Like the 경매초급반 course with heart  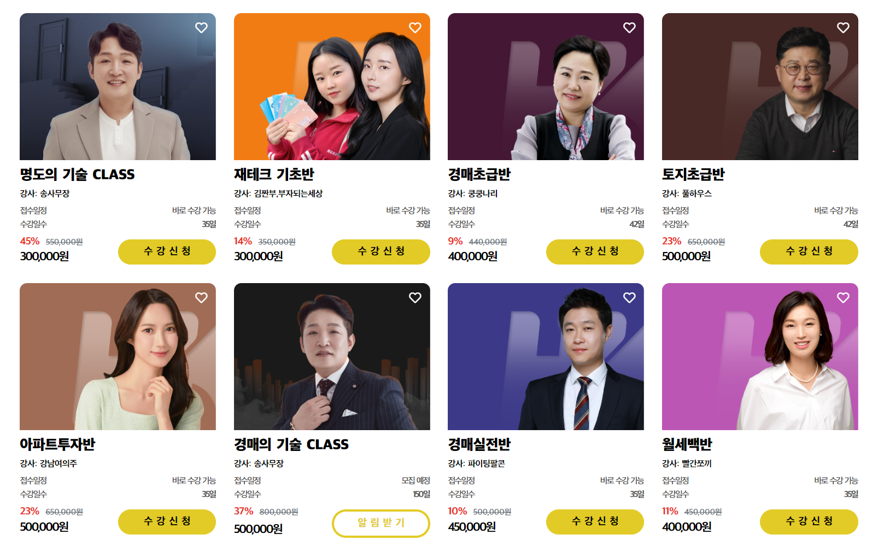[x=629, y=28]
